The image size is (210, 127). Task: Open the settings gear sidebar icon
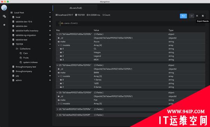point(4,25)
